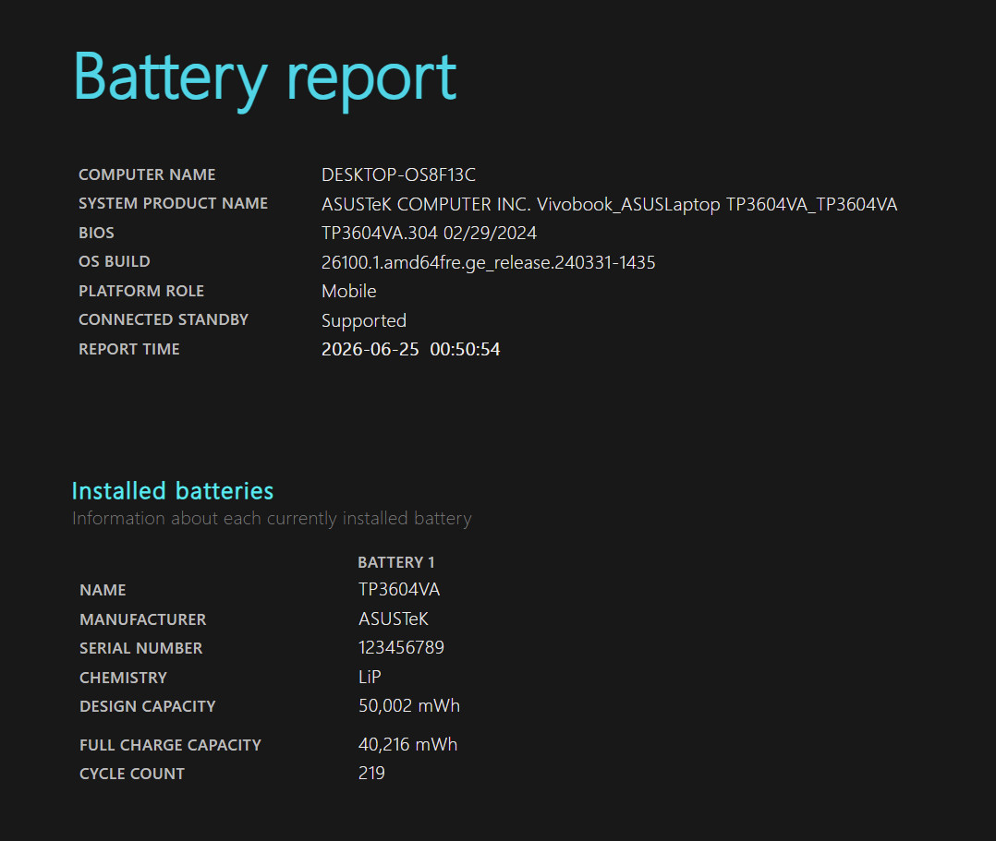Screen dimensions: 996x841
Task: Select the COMPUTER NAME label
Action: click(x=147, y=174)
